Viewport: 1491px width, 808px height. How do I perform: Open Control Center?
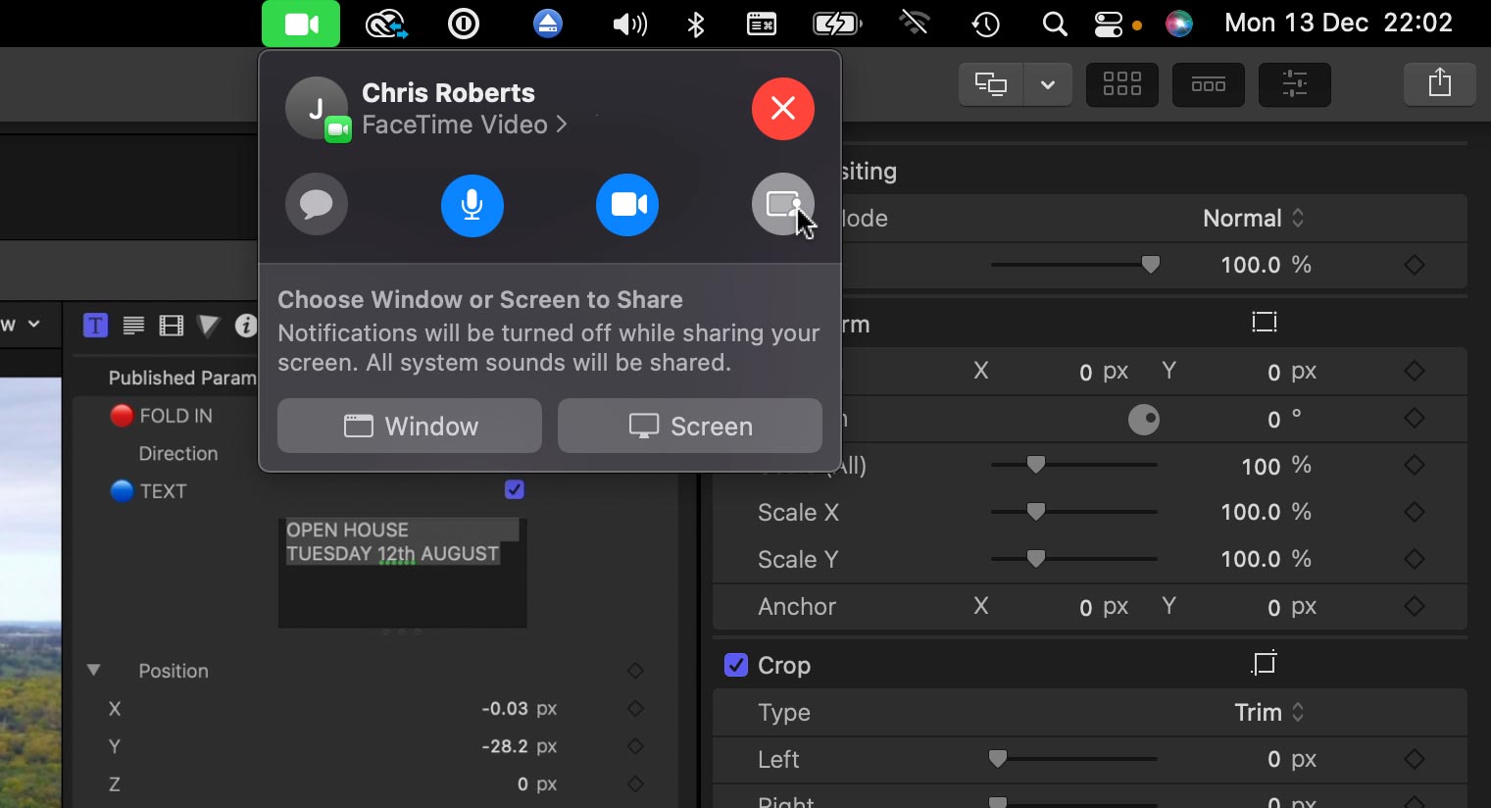click(x=1108, y=24)
